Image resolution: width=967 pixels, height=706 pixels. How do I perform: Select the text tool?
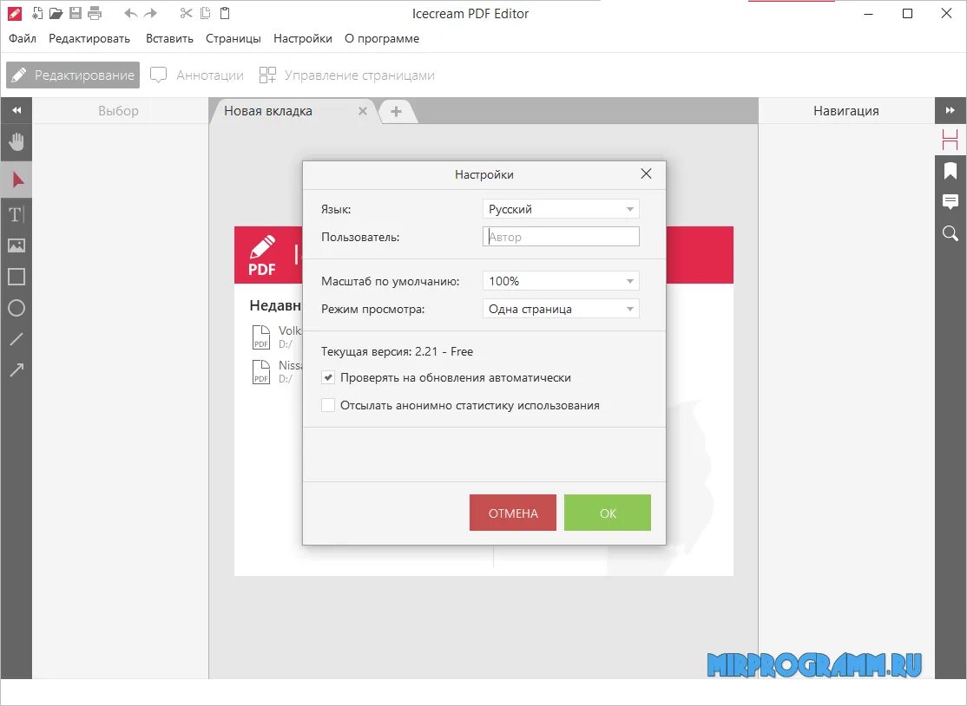(x=16, y=214)
